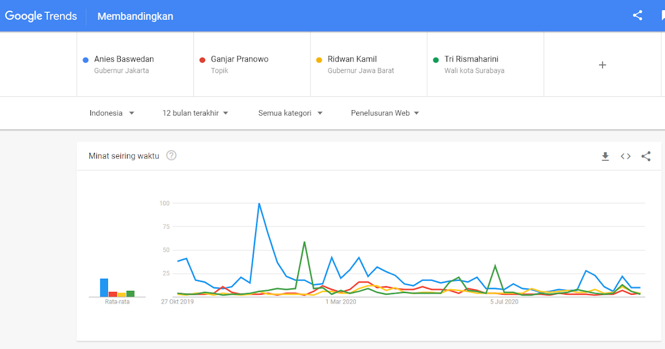This screenshot has height=349, width=665.
Task: Expand the Penelusuran Web search type
Action: (385, 113)
